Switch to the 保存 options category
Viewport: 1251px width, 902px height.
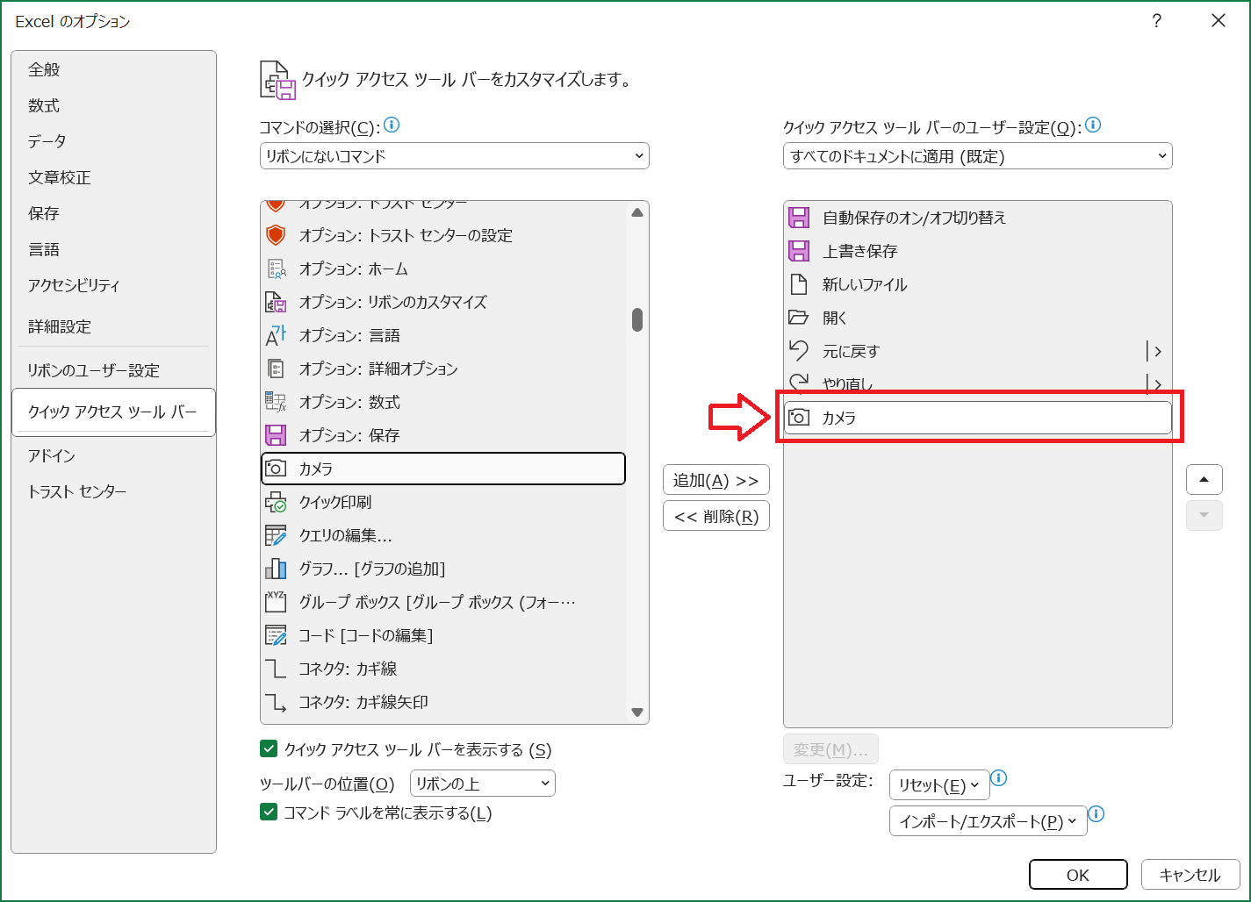coord(113,213)
